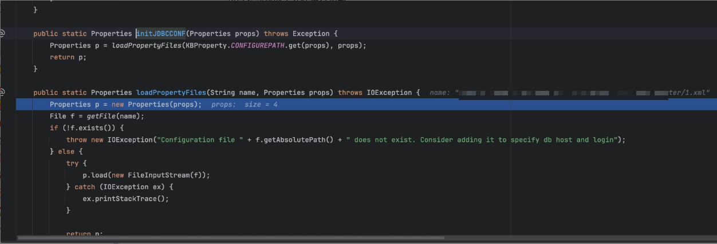Click loadPropertyFiles in the method declaration line

coord(171,93)
